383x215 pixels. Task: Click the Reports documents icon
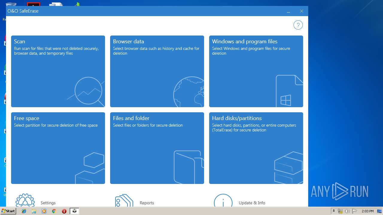(124, 200)
